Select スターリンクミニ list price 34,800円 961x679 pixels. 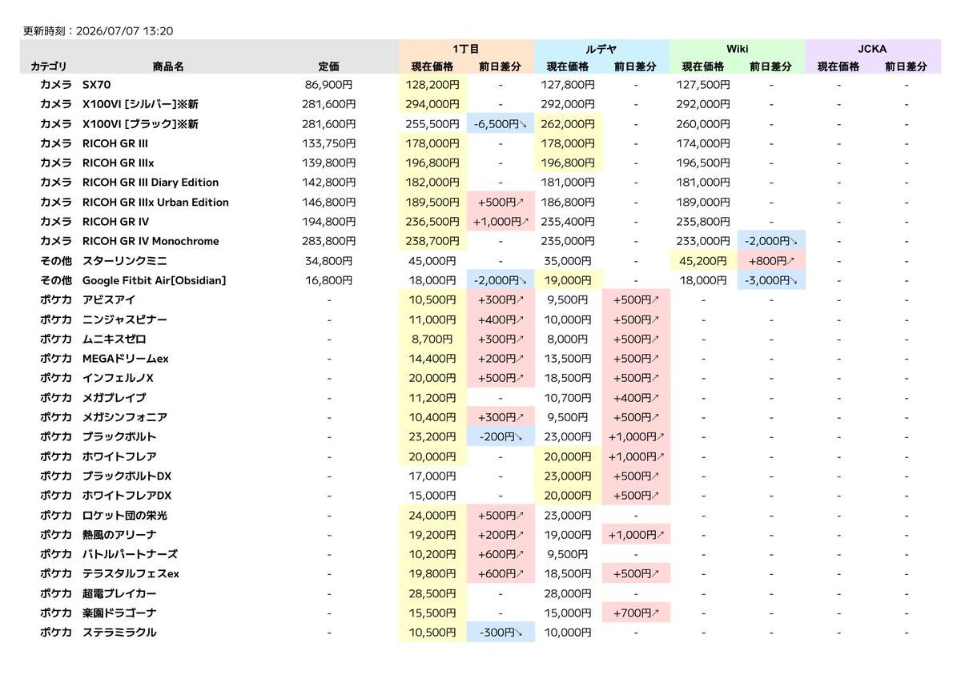[328, 261]
